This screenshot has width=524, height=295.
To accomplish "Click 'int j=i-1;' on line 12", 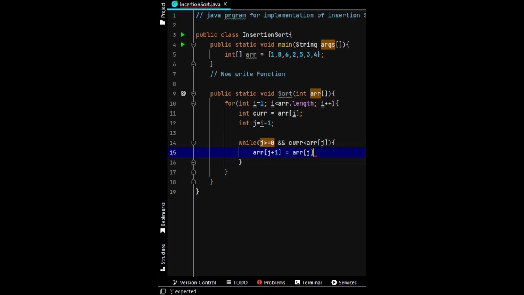I will click(x=256, y=123).
